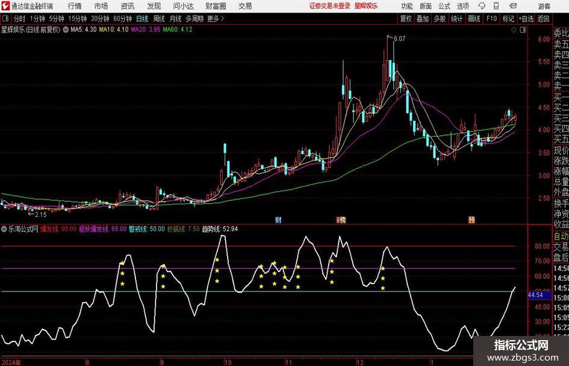
Task: Click the MA60: 4.12 label
Action: click(x=178, y=29)
